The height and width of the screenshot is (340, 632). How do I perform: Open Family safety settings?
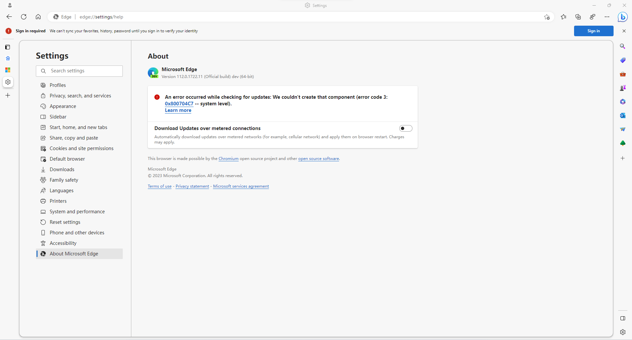pos(79,180)
